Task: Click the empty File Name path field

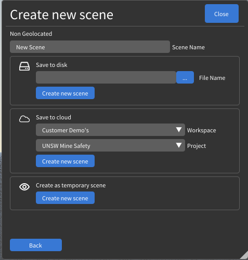Action: point(106,77)
